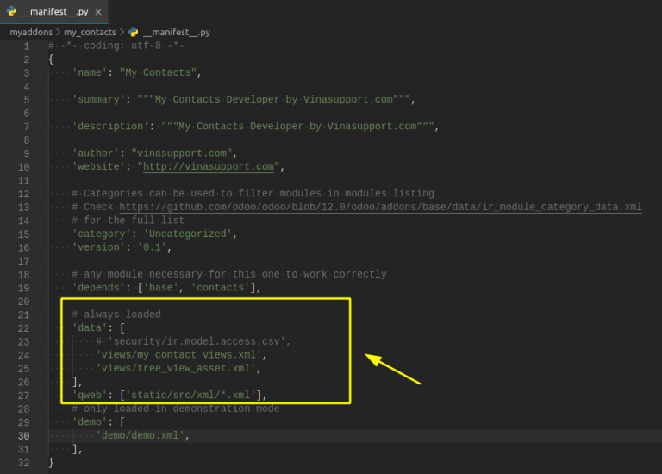This screenshot has width=662, height=474.
Task: Place cursor on 'name': "My Contacts"
Action: point(137,72)
